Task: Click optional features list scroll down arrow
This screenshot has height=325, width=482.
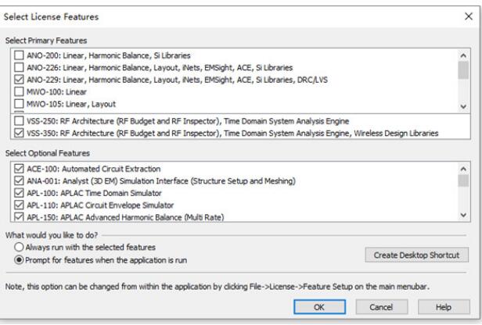Action: [463, 215]
